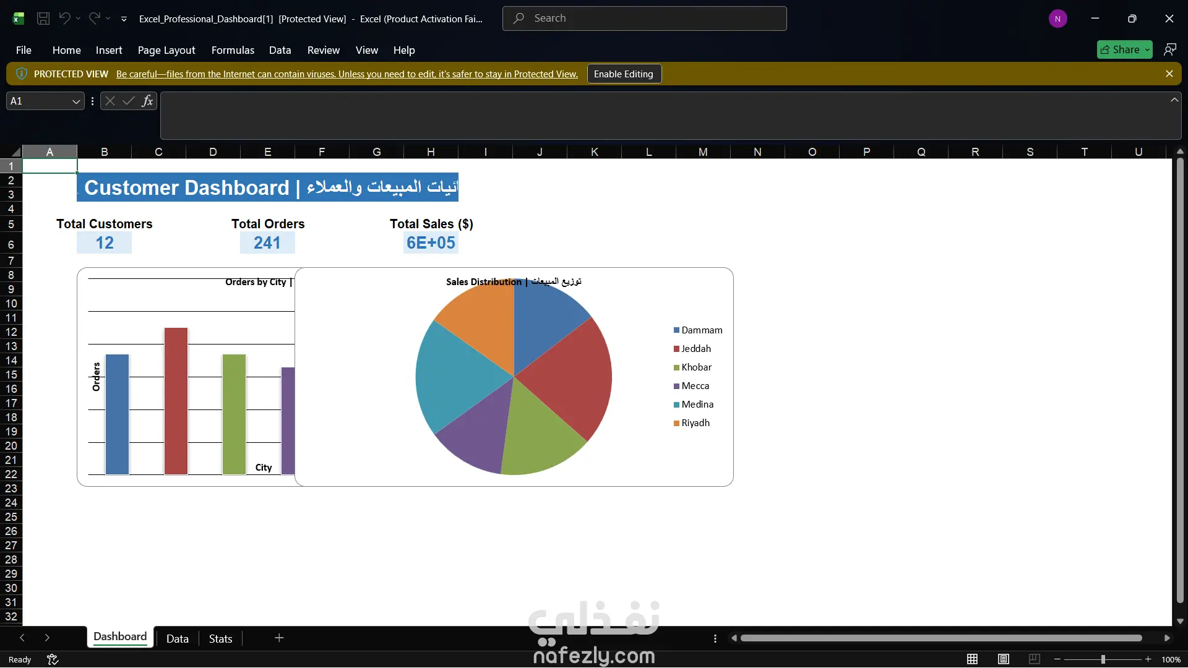Add a new sheet with plus icon
Image resolution: width=1188 pixels, height=668 pixels.
click(279, 638)
